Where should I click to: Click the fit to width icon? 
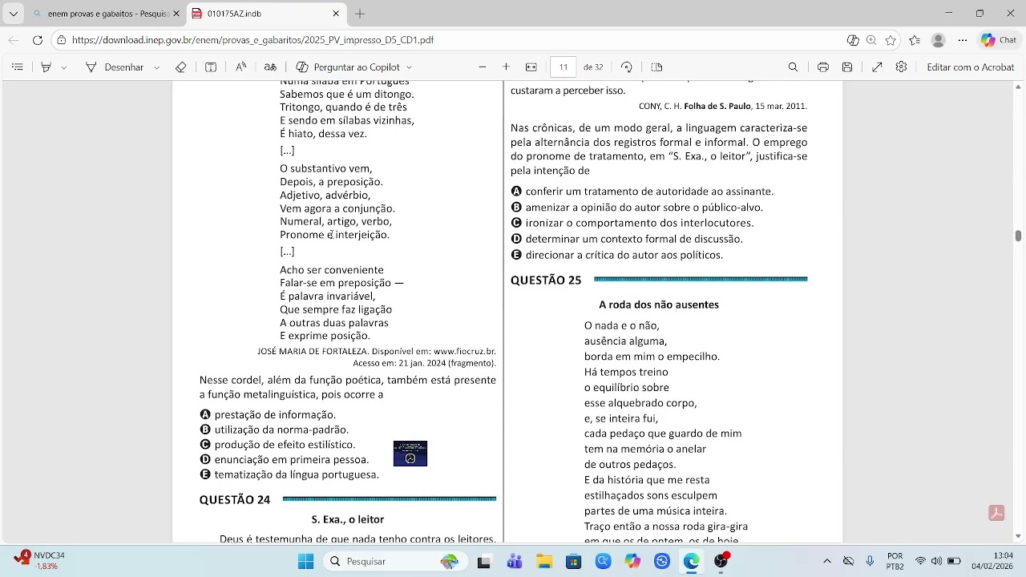coord(531,67)
